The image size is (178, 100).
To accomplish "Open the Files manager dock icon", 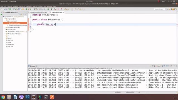I will pyautogui.click(x=9, y=97).
